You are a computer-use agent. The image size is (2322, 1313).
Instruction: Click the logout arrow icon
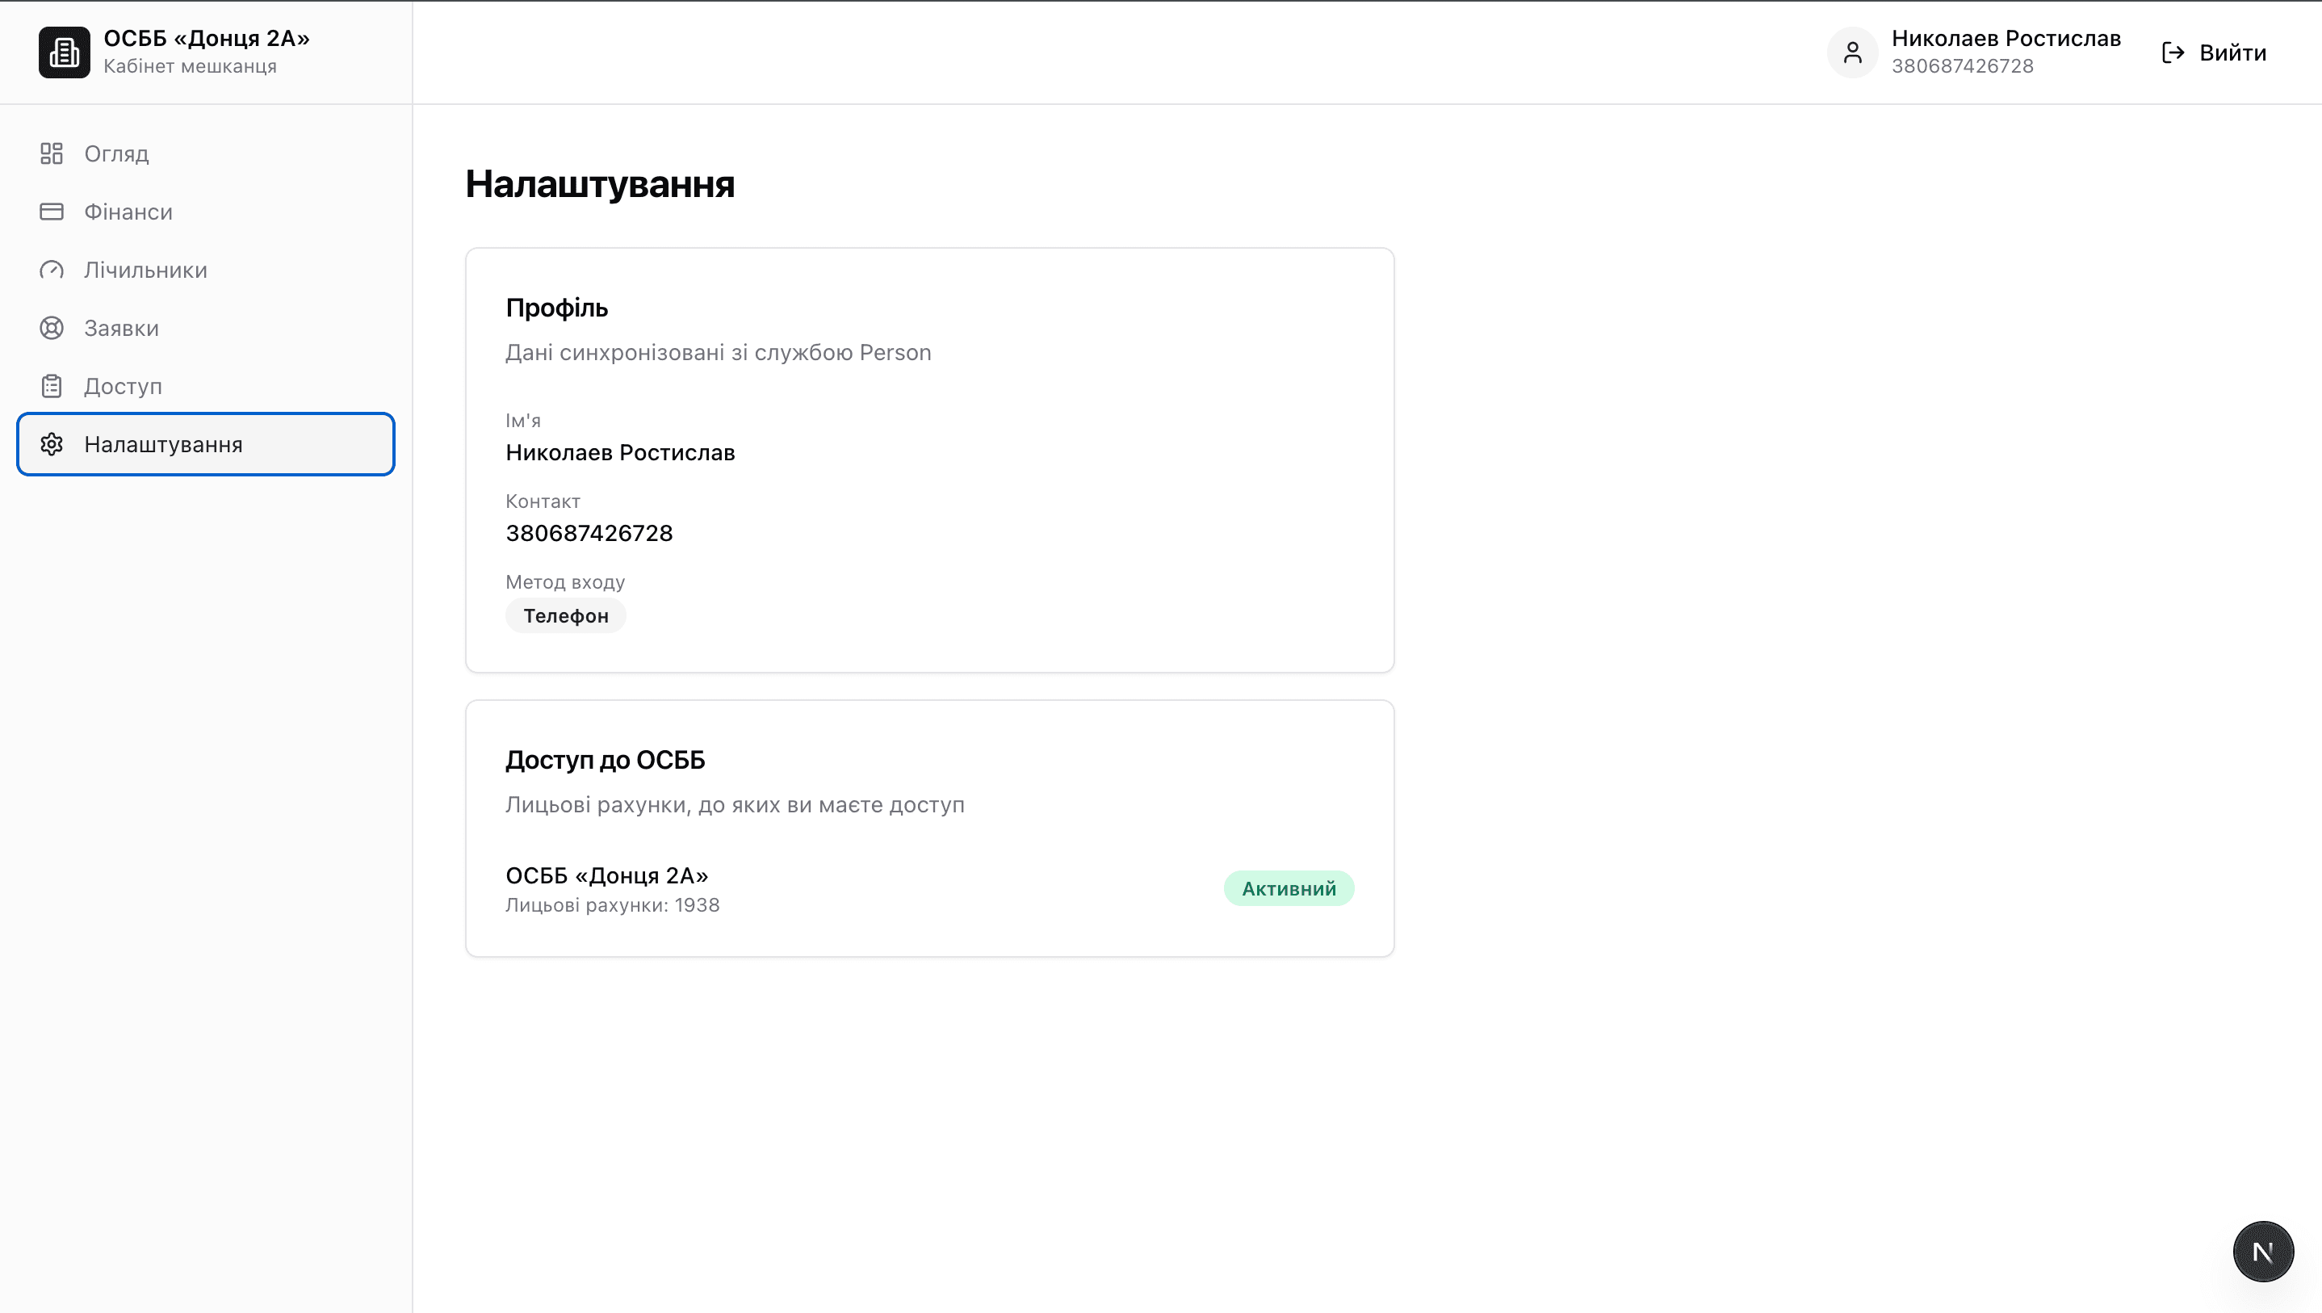pos(2173,52)
